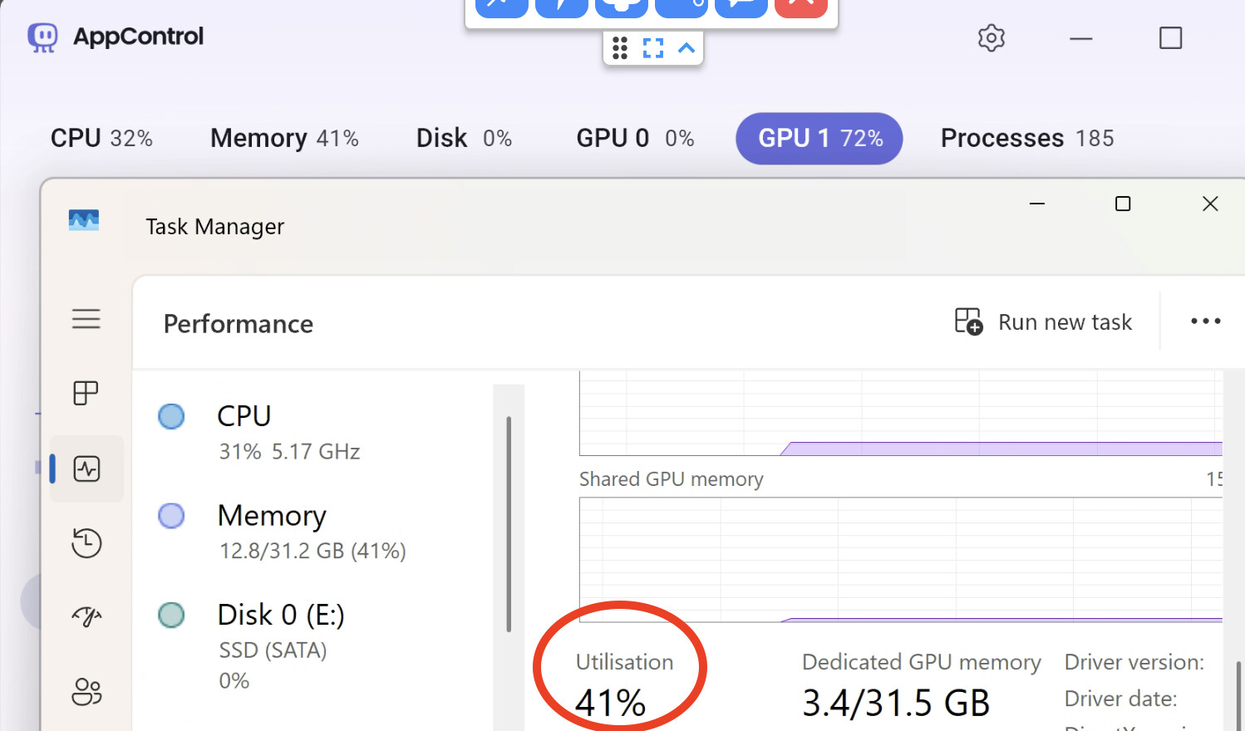Open Startup apps from the sidebar
The width and height of the screenshot is (1245, 731).
click(x=86, y=616)
